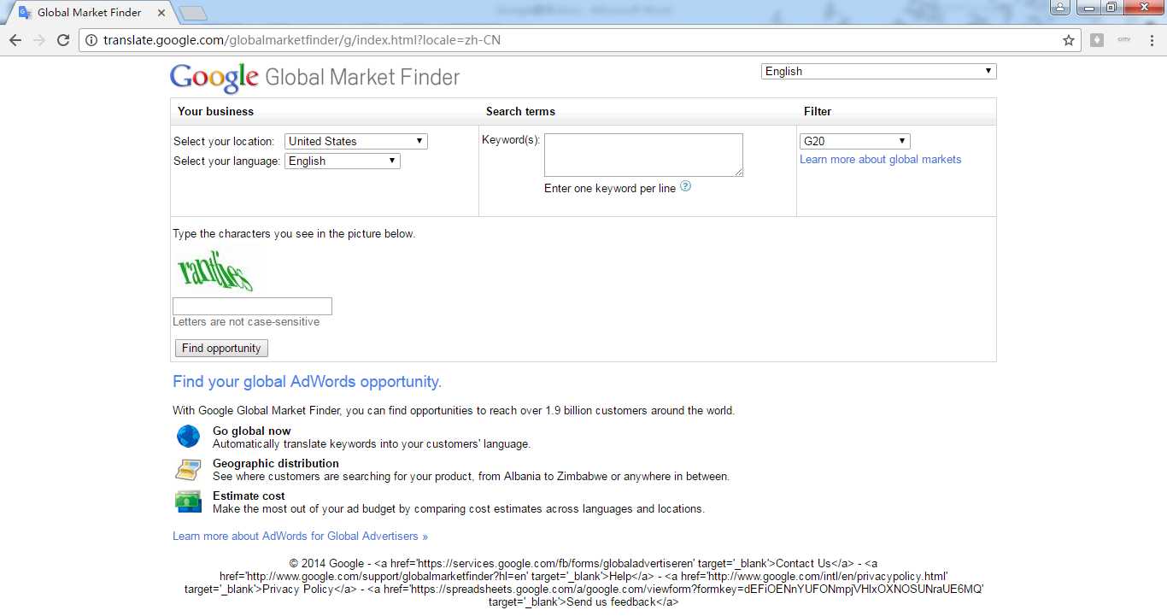Open the Select your language dropdown
The height and width of the screenshot is (616, 1167).
click(342, 161)
